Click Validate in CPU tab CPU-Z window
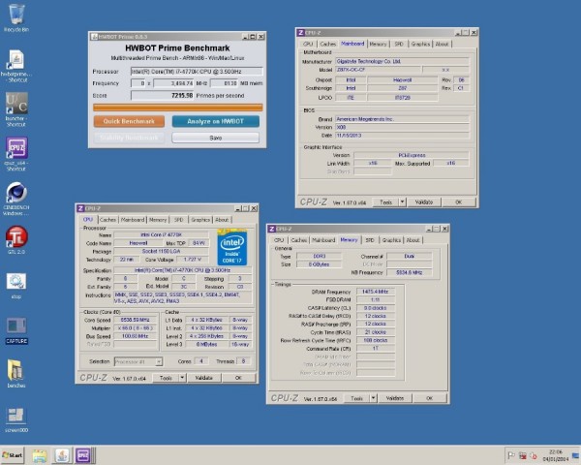This screenshot has height=465, width=581. [x=203, y=378]
